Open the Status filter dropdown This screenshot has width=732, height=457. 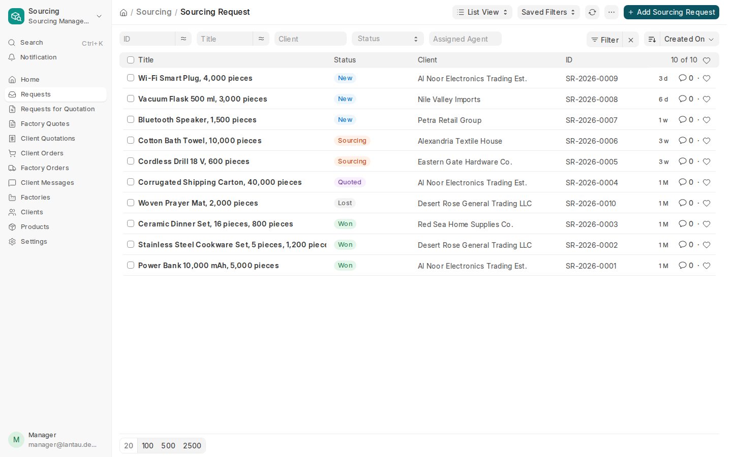(x=388, y=39)
